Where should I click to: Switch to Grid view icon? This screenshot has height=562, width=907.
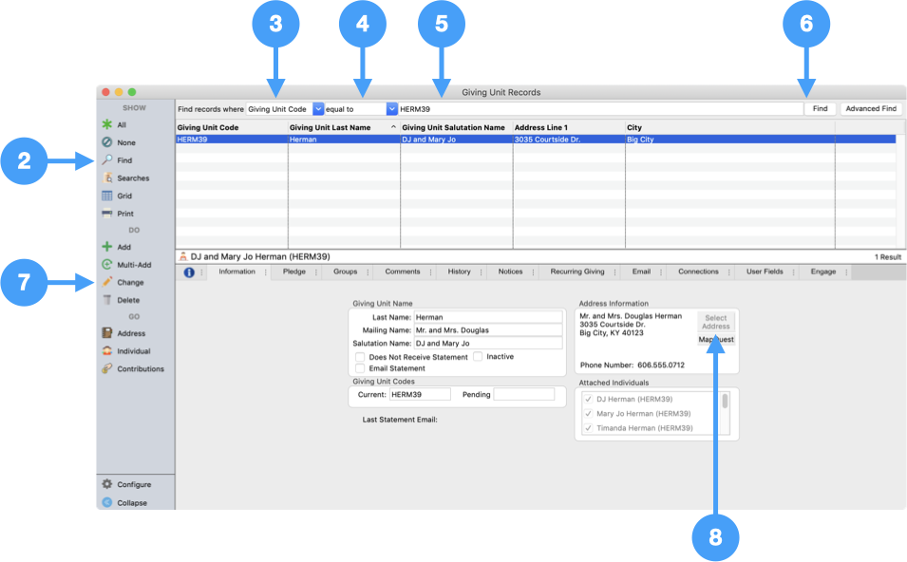(x=107, y=196)
